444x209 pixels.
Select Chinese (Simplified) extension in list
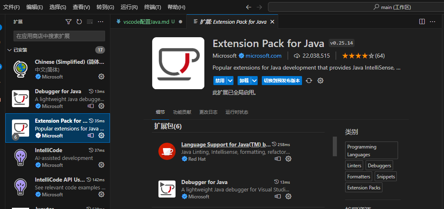click(58, 69)
